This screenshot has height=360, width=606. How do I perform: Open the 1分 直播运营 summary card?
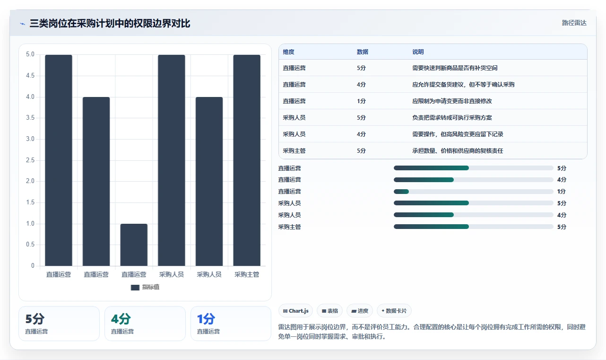tap(231, 324)
